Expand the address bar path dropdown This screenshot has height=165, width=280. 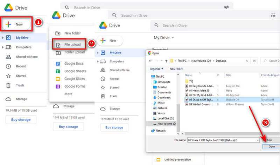pyautogui.click(x=247, y=61)
